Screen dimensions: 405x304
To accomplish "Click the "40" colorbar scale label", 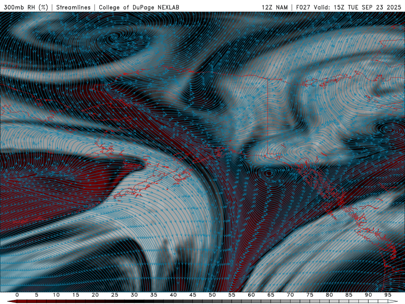I will tap(173, 295).
